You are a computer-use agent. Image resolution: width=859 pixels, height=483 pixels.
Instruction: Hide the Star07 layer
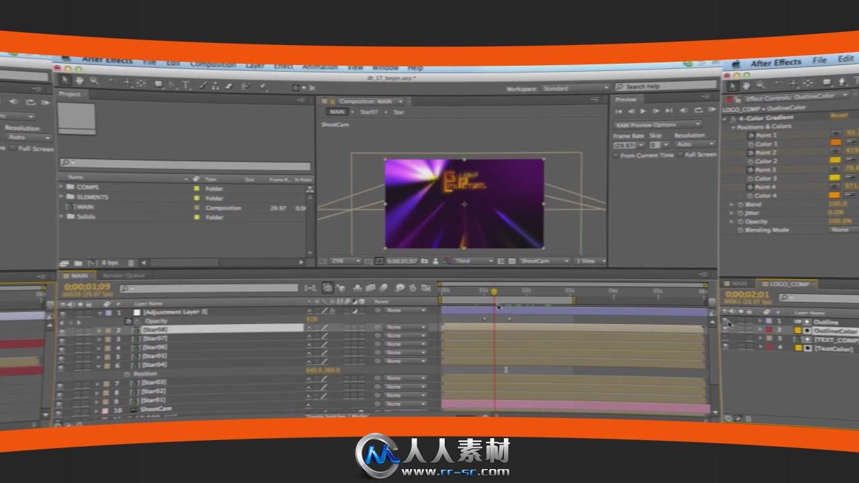(x=62, y=341)
